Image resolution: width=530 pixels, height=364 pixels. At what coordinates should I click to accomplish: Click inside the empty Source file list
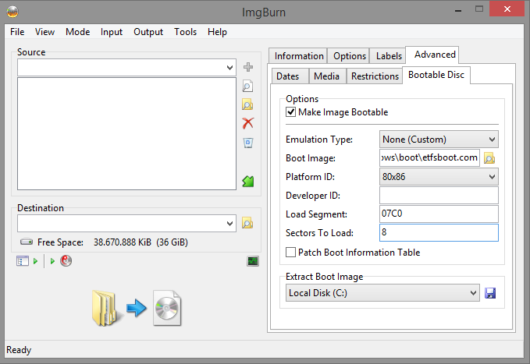click(126, 134)
